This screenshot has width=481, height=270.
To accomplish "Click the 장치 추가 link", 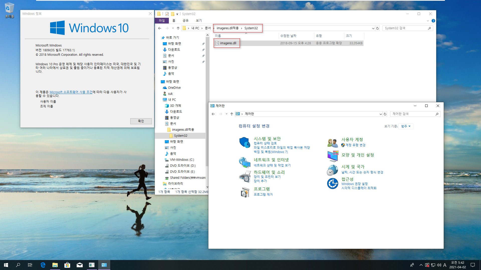I will [x=260, y=181].
